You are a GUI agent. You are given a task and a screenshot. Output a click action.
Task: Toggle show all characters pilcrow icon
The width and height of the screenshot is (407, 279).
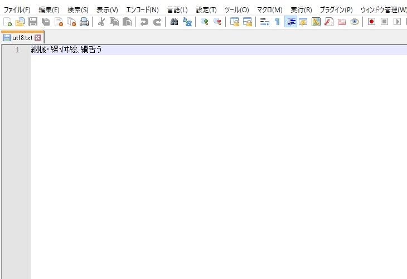[277, 22]
